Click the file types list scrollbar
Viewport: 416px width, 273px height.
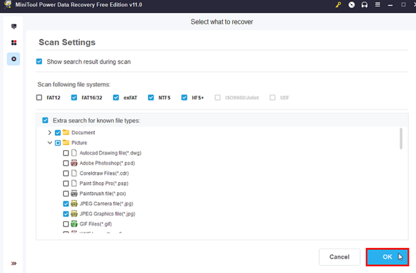pos(401,139)
